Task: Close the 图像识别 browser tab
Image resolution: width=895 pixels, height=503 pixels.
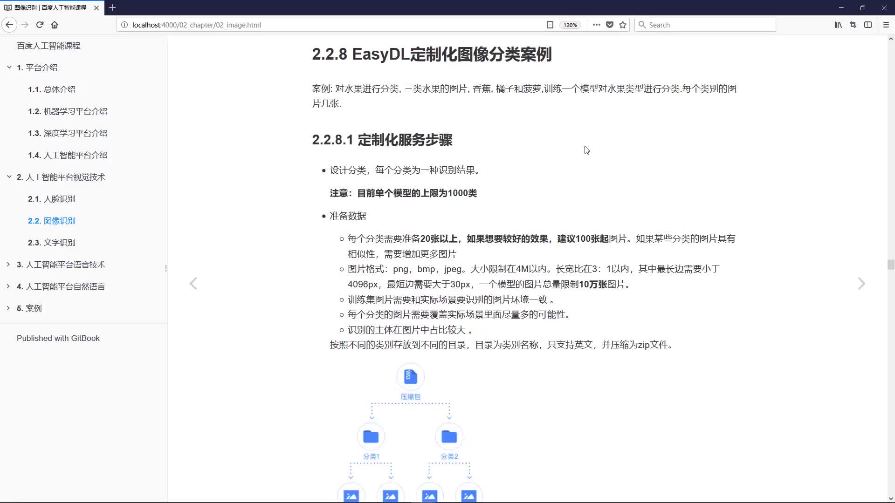Action: click(96, 7)
